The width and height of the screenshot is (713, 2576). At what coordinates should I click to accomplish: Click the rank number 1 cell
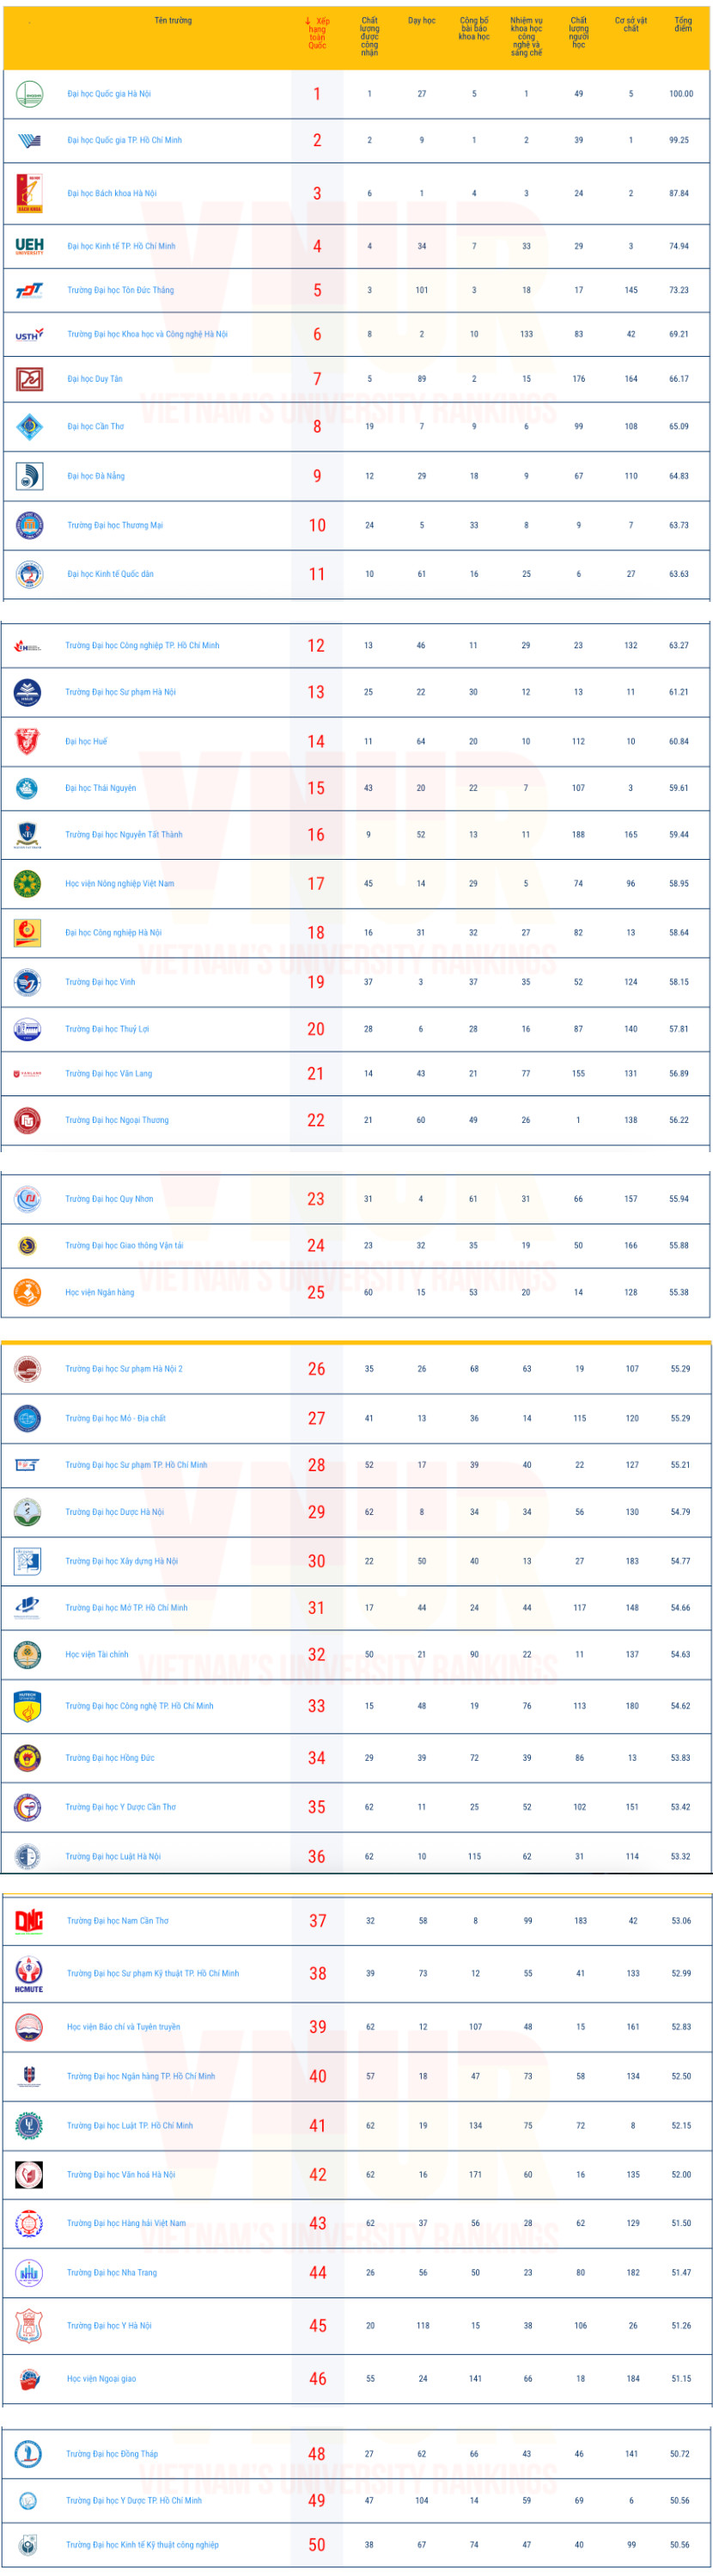click(318, 94)
